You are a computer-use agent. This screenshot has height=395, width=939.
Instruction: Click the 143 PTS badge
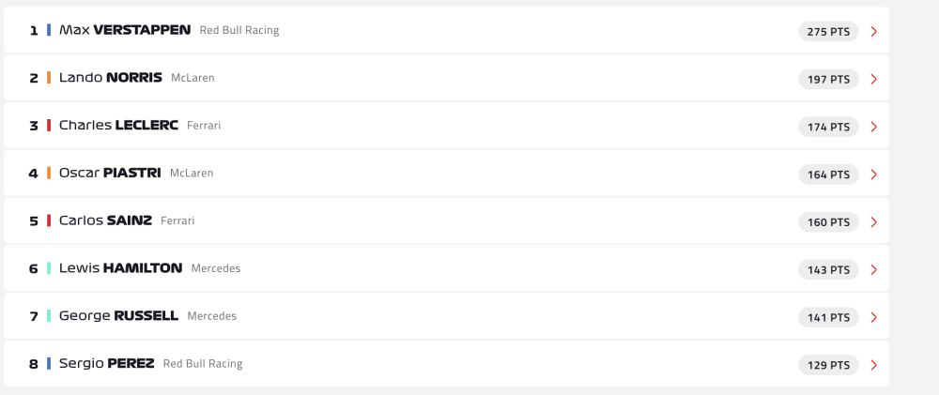[x=828, y=270]
